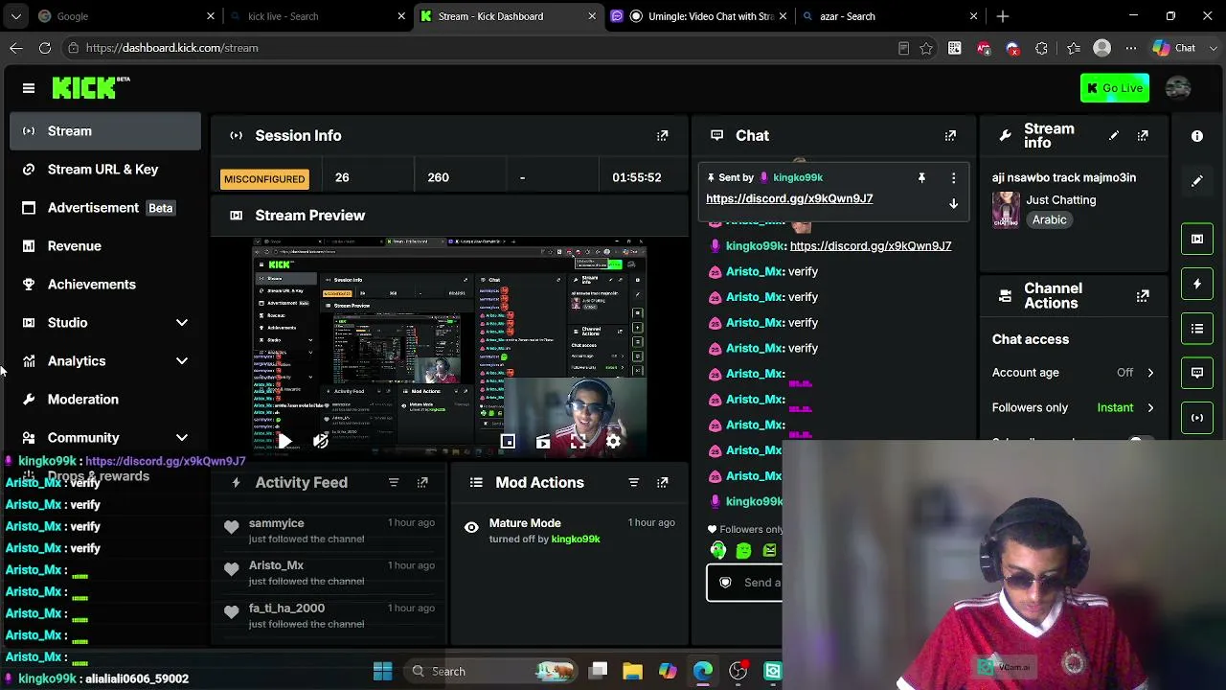The image size is (1226, 690).
Task: Click the video panel icon in right sidebar
Action: pos(1197,239)
